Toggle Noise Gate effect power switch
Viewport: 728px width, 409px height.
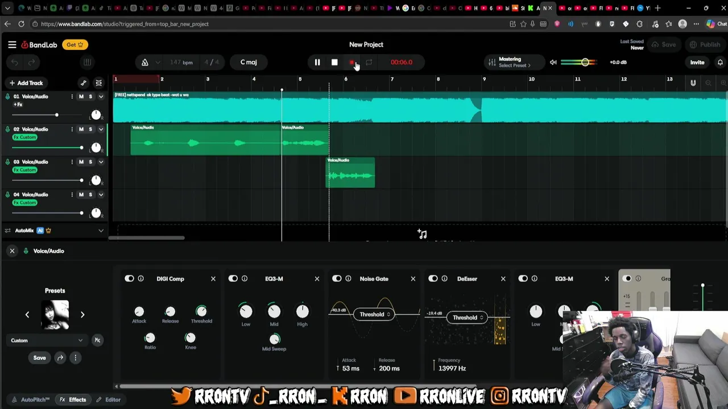337,278
